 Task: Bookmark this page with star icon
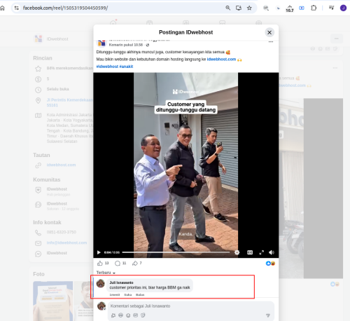click(x=249, y=8)
